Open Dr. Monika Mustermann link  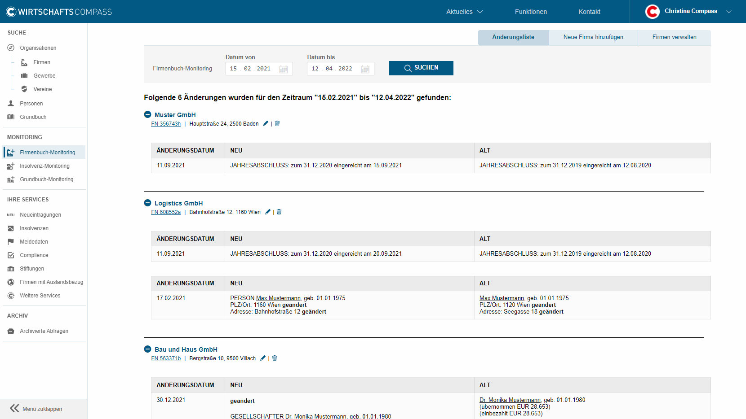tap(510, 400)
